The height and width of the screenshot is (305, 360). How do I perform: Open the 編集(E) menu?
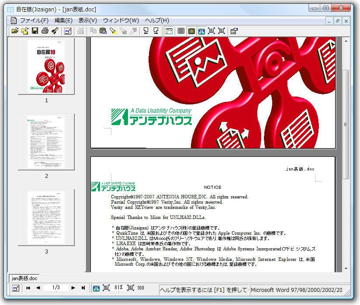[x=63, y=21]
